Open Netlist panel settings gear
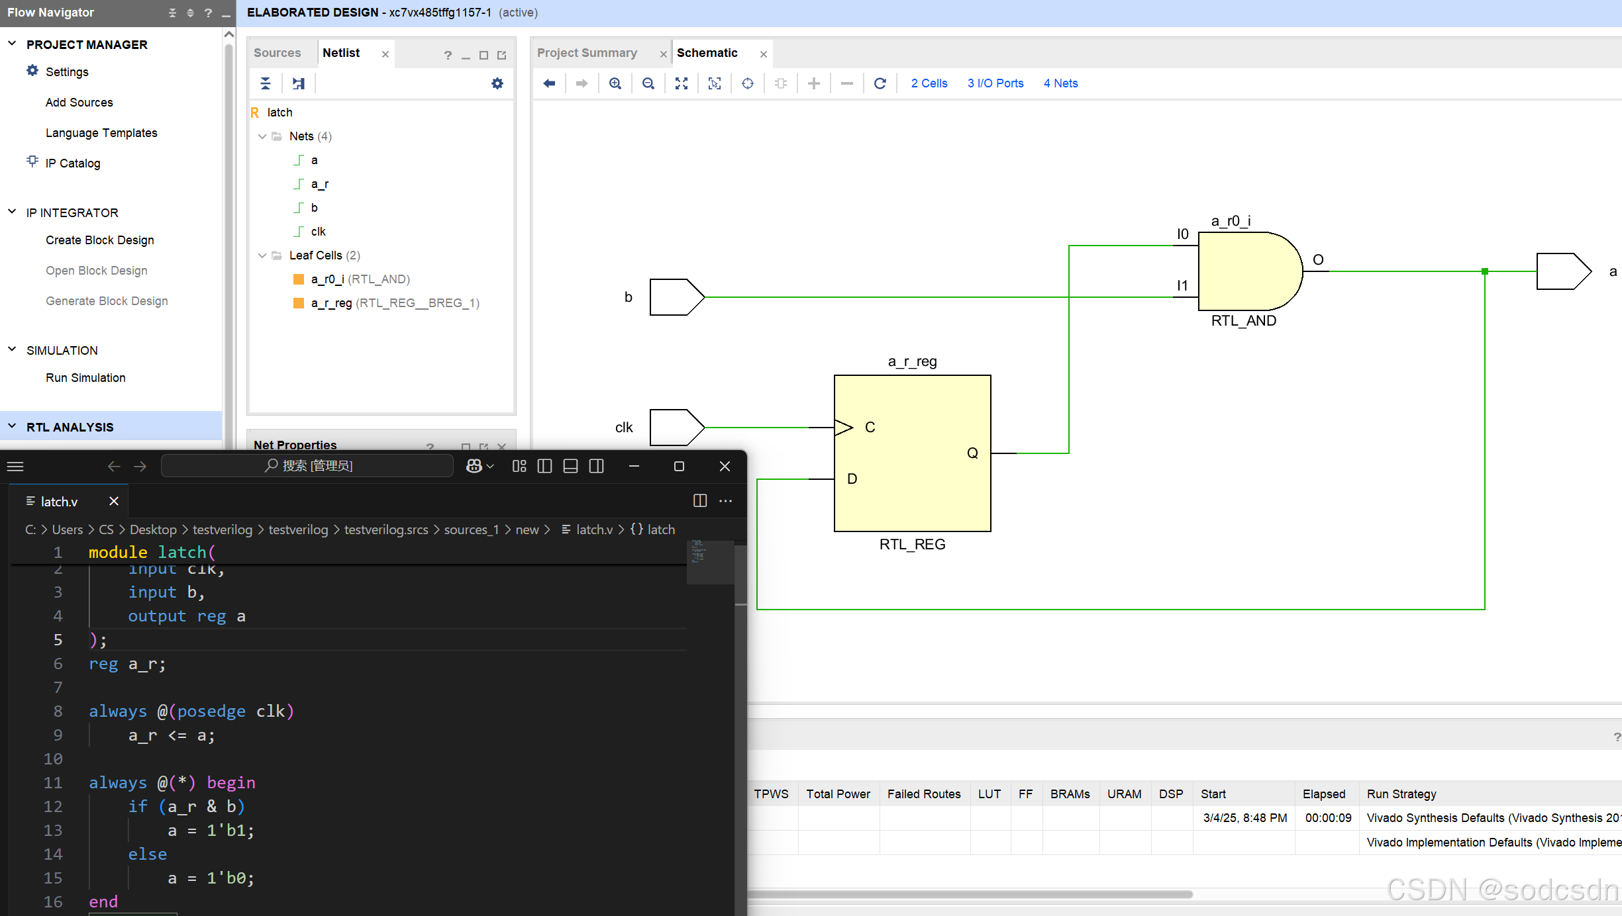The height and width of the screenshot is (916, 1622). (x=497, y=83)
